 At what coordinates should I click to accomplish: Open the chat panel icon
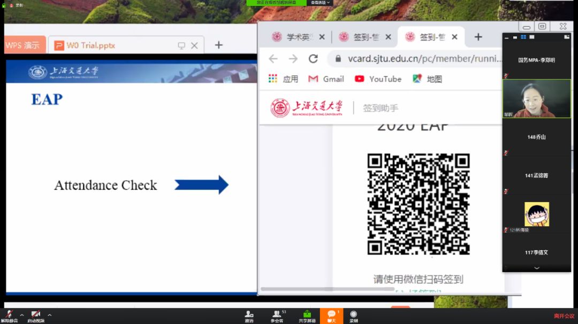331,315
